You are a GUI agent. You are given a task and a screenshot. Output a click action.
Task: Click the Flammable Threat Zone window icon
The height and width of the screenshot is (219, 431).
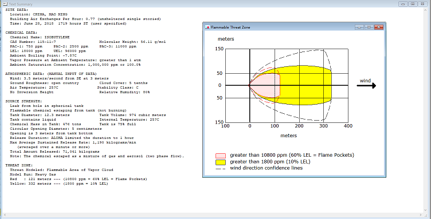coord(207,27)
